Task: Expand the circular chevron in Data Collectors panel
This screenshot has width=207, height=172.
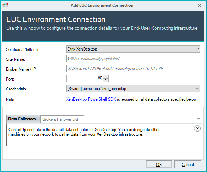Action: click(x=197, y=128)
